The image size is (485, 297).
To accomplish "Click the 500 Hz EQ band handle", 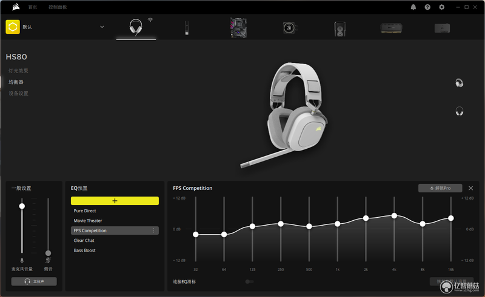I will pyautogui.click(x=309, y=226).
